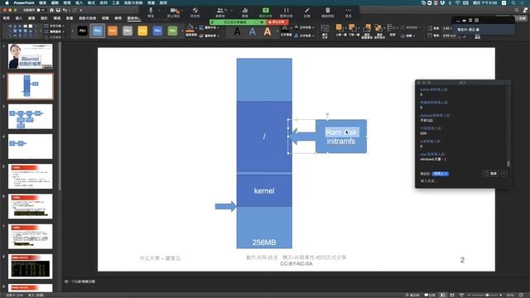Click the Home icon in quick access toolbar

click(51, 10)
